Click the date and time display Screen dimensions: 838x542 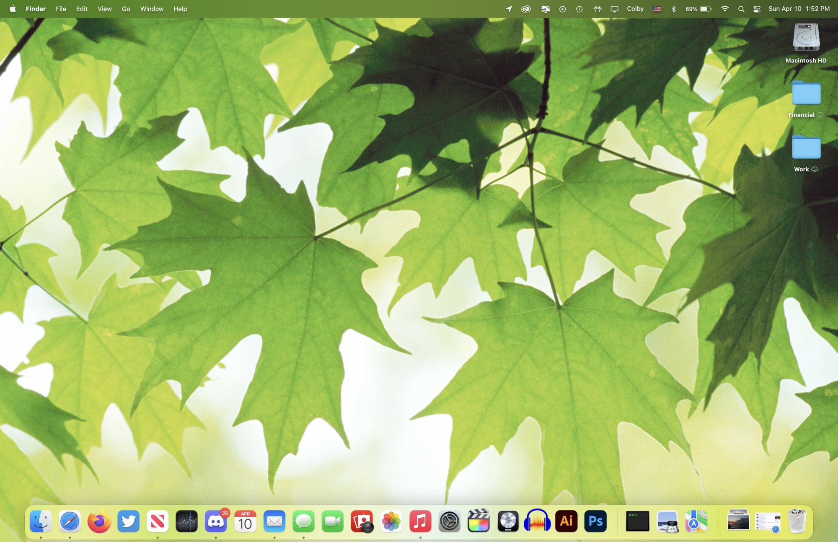(x=799, y=9)
